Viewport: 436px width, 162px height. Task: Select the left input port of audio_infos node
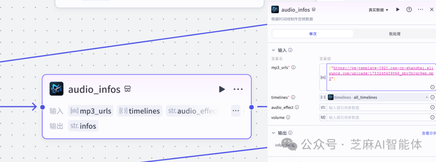coord(42,107)
